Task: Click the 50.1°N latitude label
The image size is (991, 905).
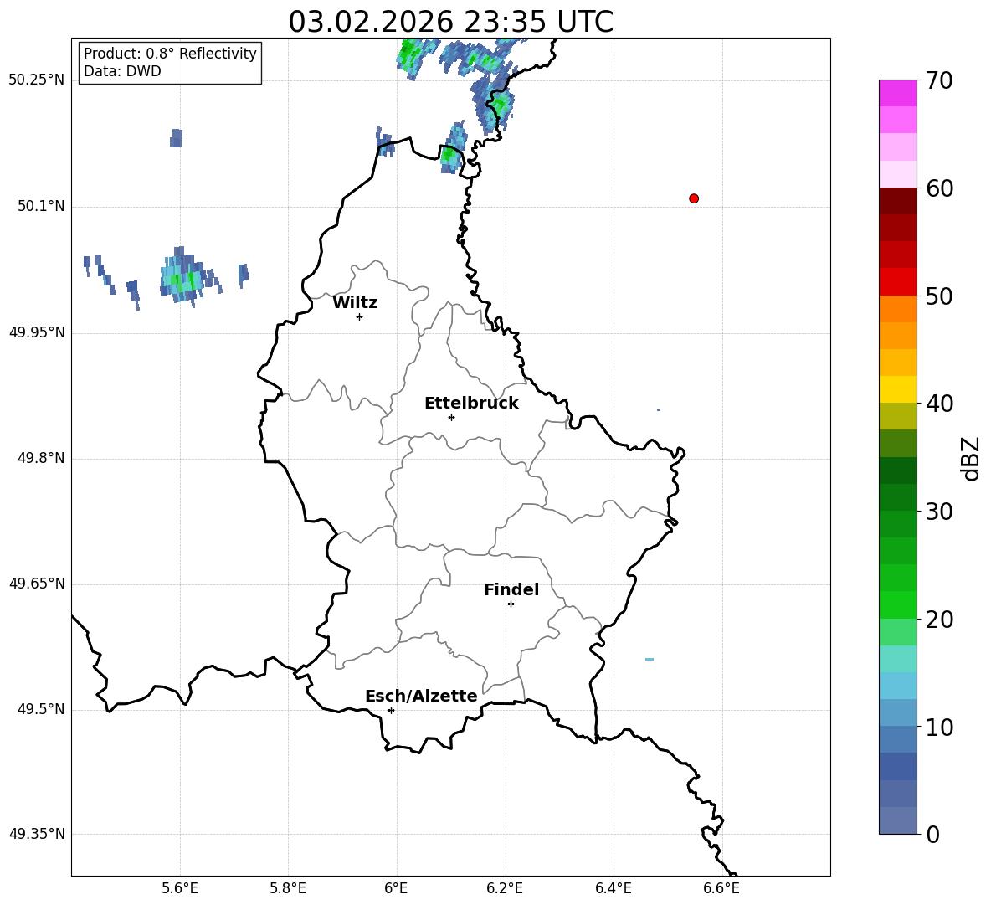Action: tap(41, 206)
